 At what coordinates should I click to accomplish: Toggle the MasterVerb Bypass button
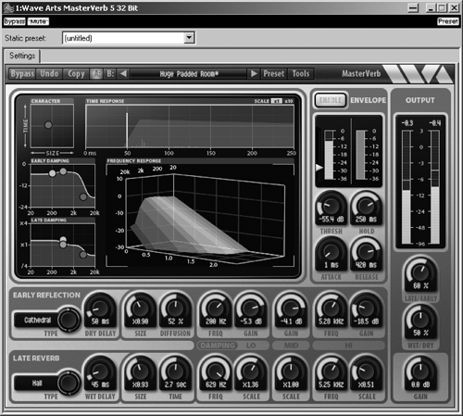[22, 74]
